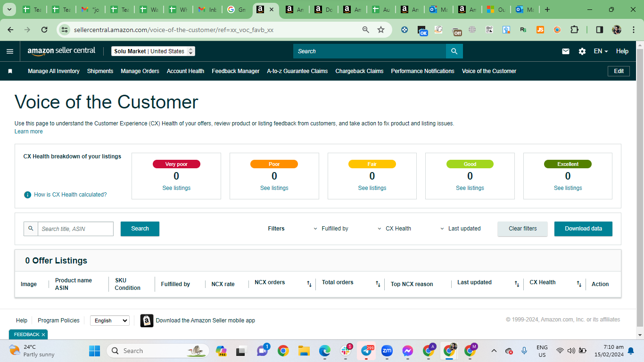Image resolution: width=644 pixels, height=362 pixels.
Task: Switch to the Google browser tab
Action: [237, 9]
